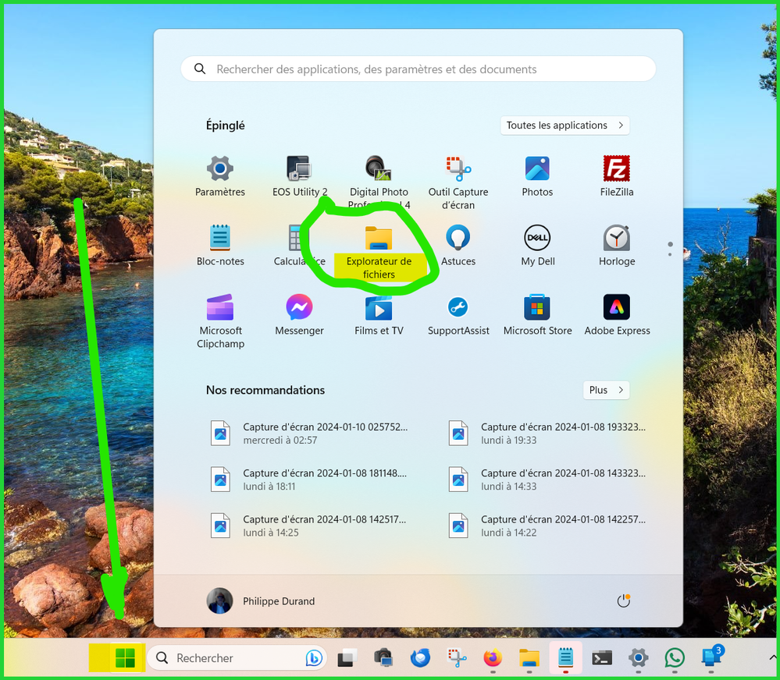Image resolution: width=780 pixels, height=680 pixels.
Task: Click the power button icon
Action: click(623, 600)
